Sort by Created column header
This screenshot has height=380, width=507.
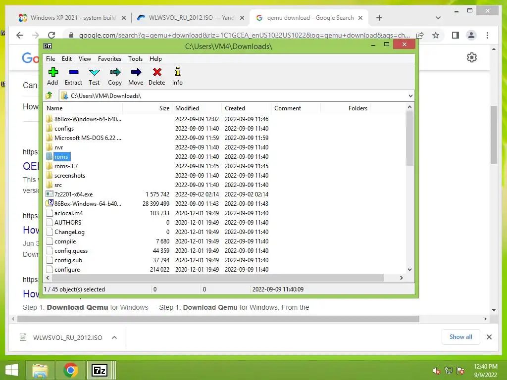[x=246, y=108]
